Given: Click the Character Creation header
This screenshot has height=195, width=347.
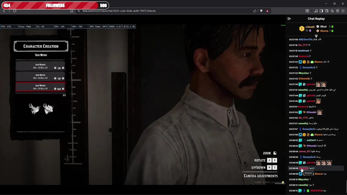Looking at the screenshot, I should pos(41,46).
